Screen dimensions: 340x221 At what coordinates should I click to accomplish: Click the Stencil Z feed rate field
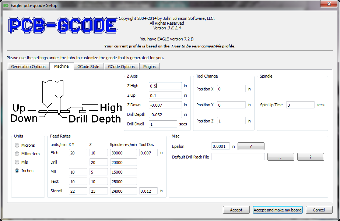tap(99, 191)
